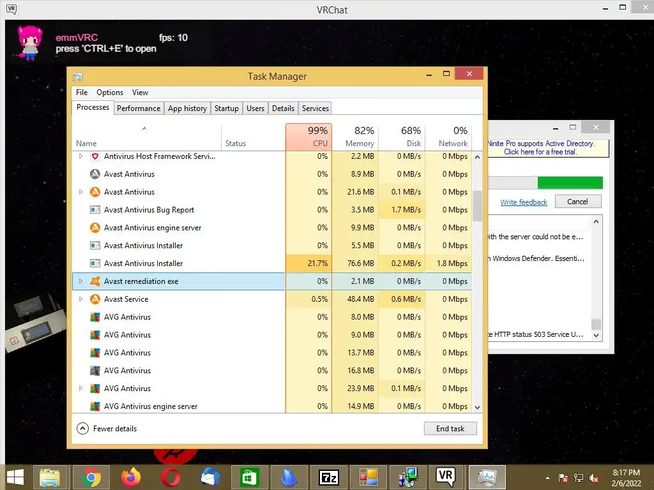This screenshot has height=490, width=654.
Task: Click the Task Manager scrollbar up arrow
Action: [478, 157]
